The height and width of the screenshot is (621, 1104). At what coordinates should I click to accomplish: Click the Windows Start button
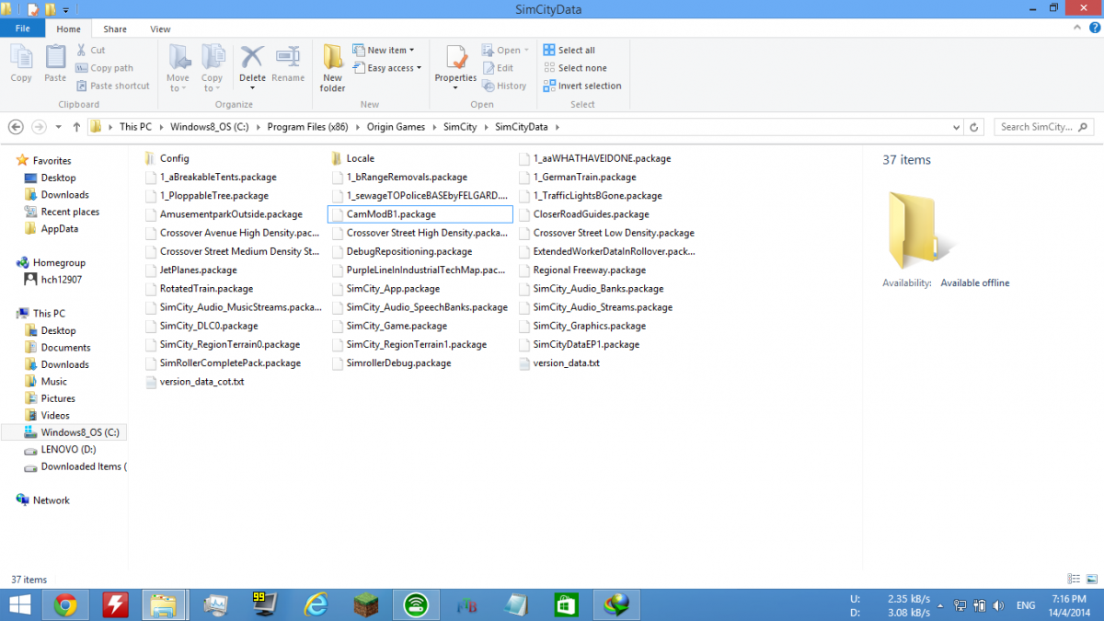18,604
